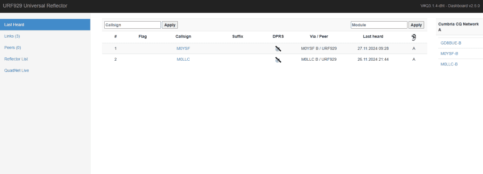Click the Last heard column header
This screenshot has width=483, height=174.
click(373, 36)
